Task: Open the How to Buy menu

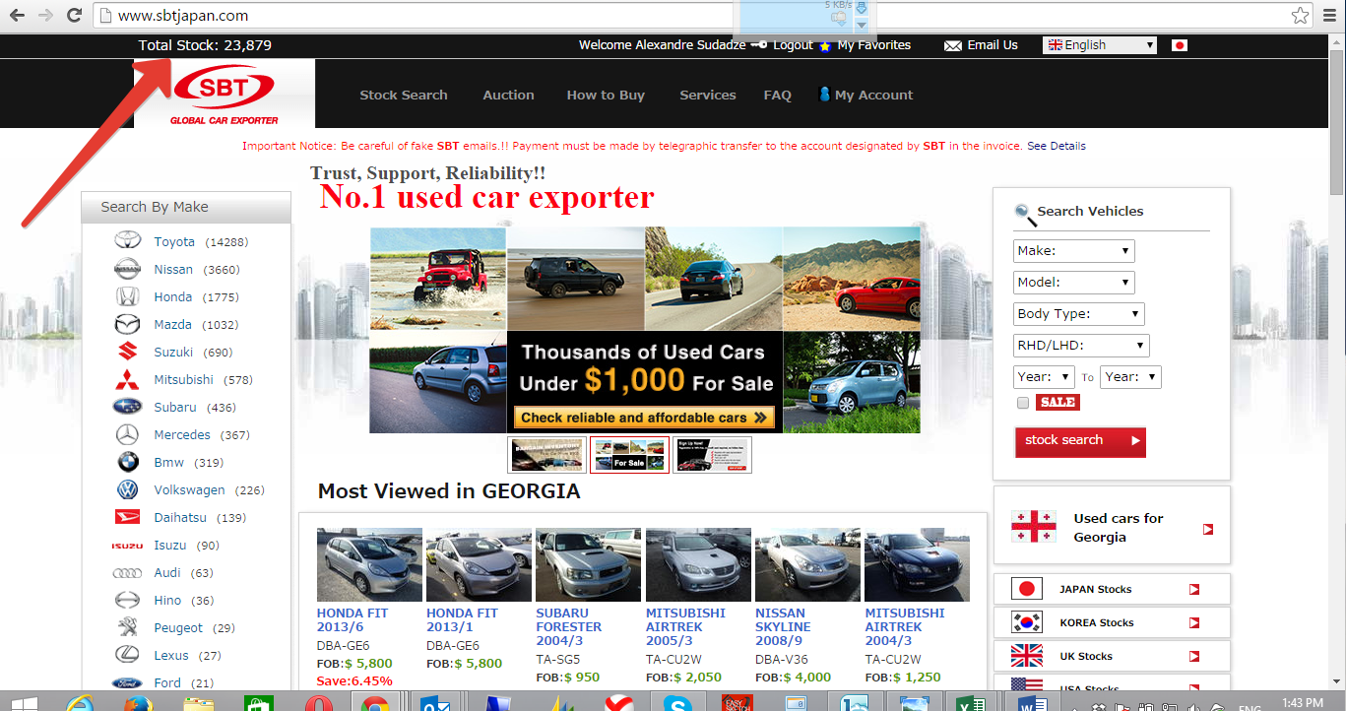Action: click(606, 96)
